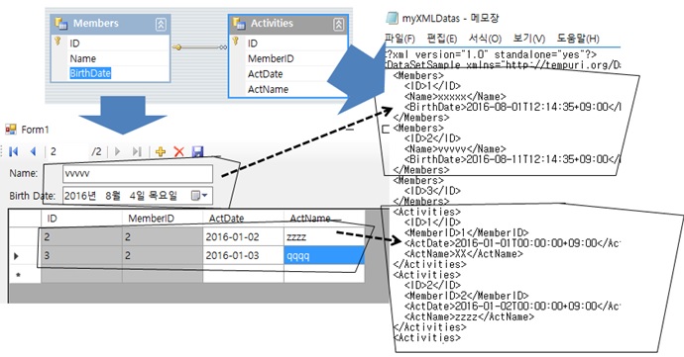Screen dimensions: 684x357
Task: Click the Activities table header icon
Action: (x=239, y=24)
